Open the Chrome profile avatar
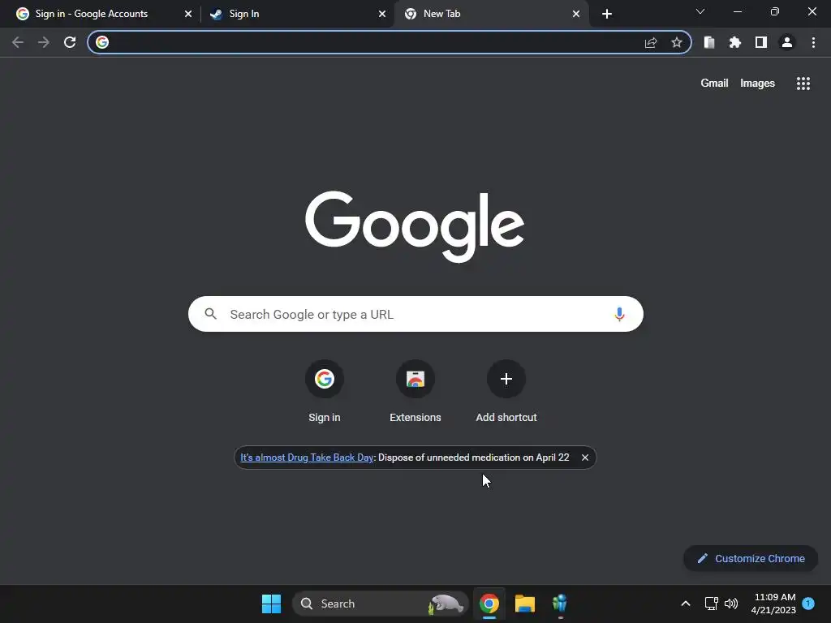The image size is (831, 623). point(787,42)
